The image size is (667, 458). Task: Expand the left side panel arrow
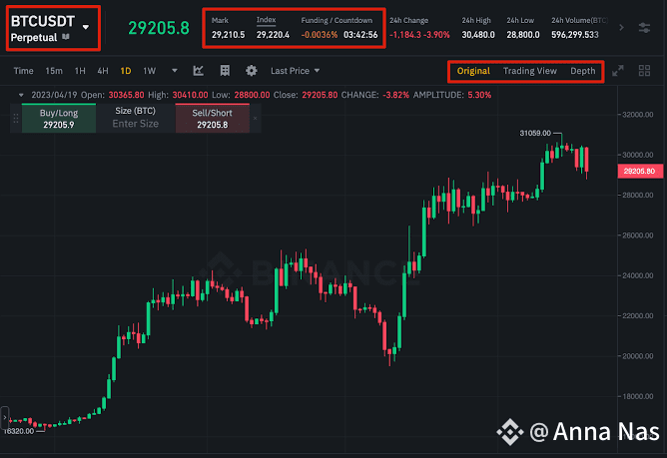[5, 418]
